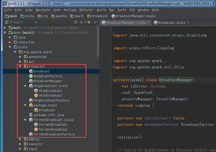This screenshot has height=152, width=216.
Task: Collapse the package.scala file node
Action: 25,105
